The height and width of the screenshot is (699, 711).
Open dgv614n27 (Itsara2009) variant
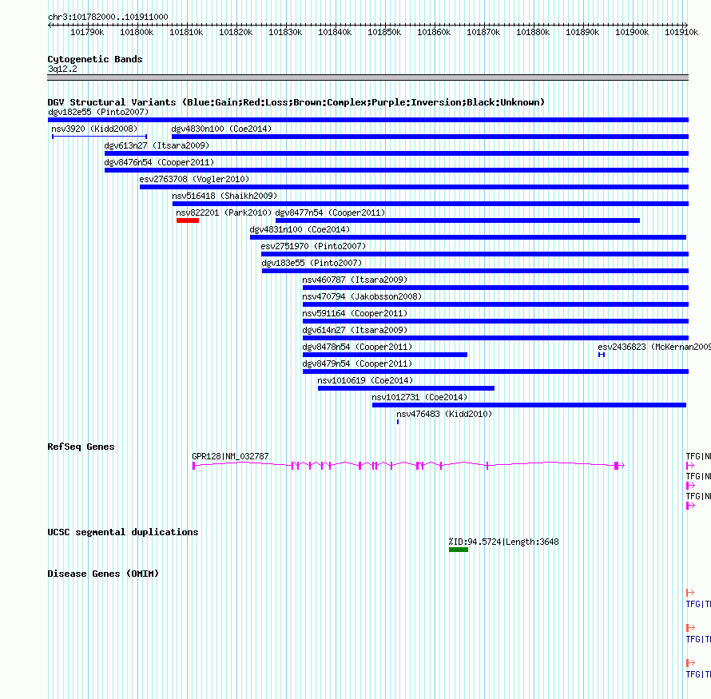[x=355, y=330]
